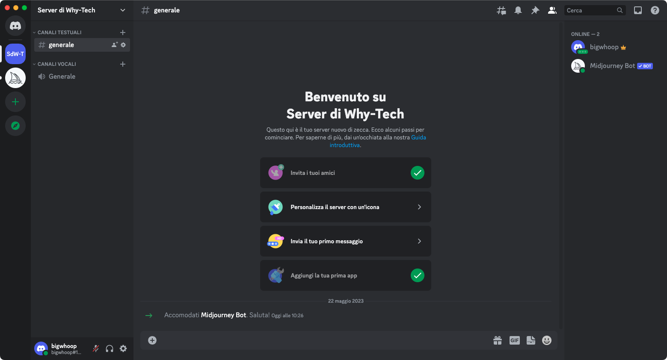
Task: Open threads icon in channel header
Action: pyautogui.click(x=501, y=10)
